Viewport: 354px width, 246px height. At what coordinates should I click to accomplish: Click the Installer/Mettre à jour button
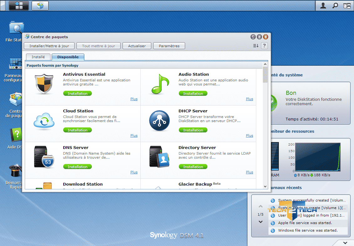49,46
